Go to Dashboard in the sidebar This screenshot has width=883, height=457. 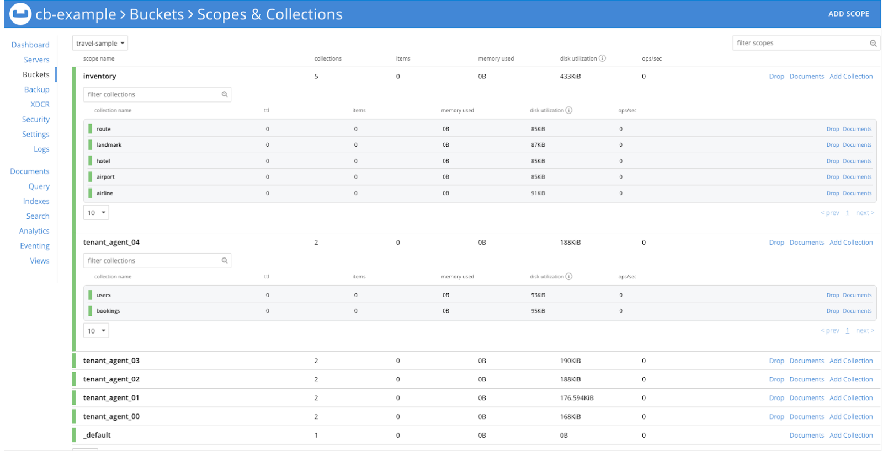point(30,45)
